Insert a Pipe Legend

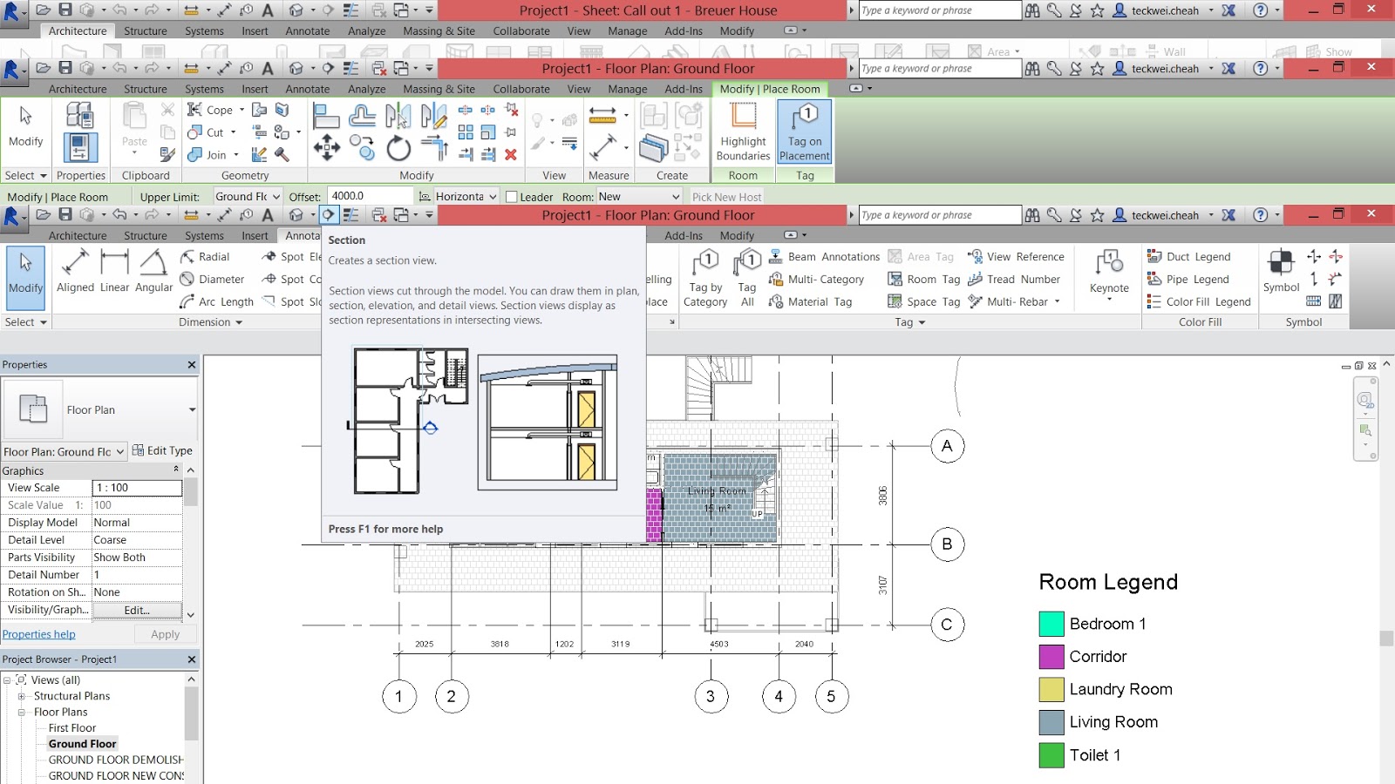tap(1187, 280)
